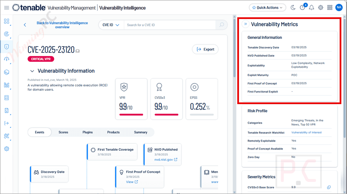Image resolution: width=347 pixels, height=194 pixels.
Task: Open the dashboards icon in sidebar
Action: tap(7, 21)
